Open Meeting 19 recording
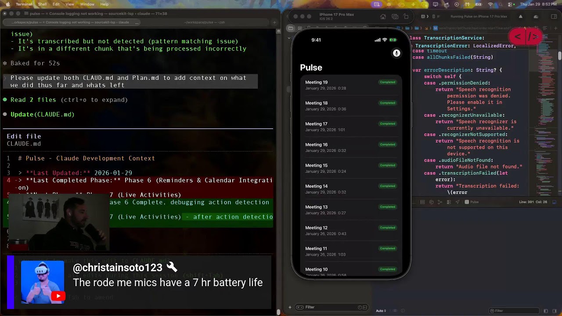Viewport: 562px width, 316px height. 350,85
